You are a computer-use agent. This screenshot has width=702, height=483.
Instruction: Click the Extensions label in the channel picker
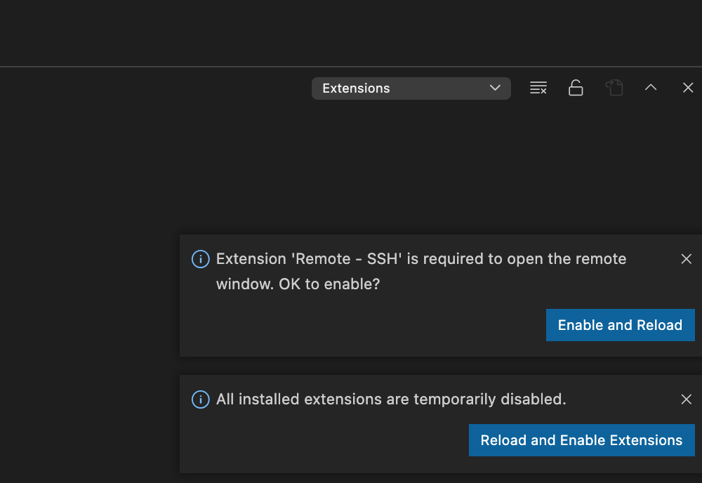pyautogui.click(x=356, y=88)
